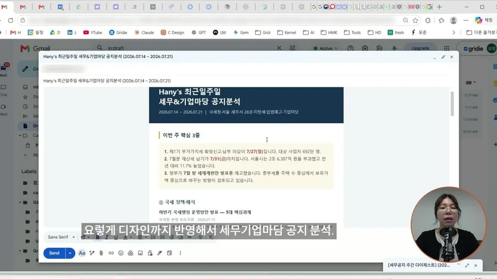Screen dimensions: 497x279
Task: Expand the Kernel bookmarks folder
Action: [x=286, y=32]
